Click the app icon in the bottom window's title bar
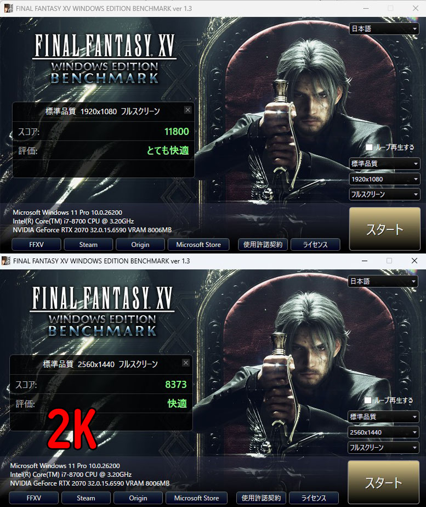Viewport: 426px width, 507px height. point(6,261)
